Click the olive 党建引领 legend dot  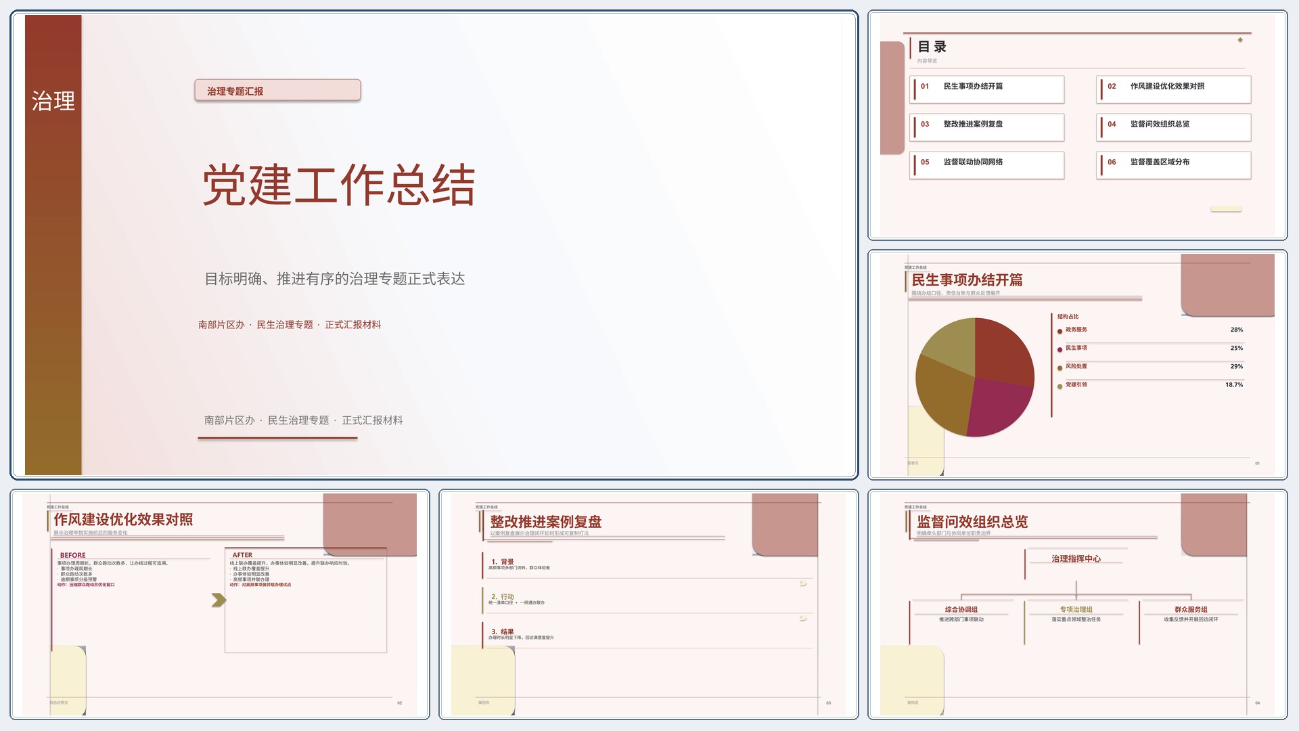point(1059,386)
